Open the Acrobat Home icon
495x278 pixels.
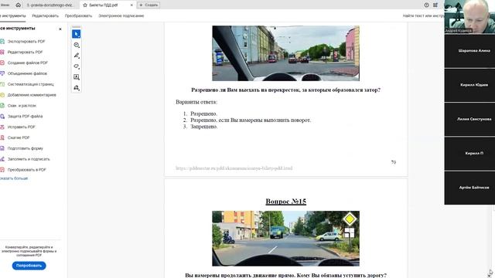tap(19, 5)
